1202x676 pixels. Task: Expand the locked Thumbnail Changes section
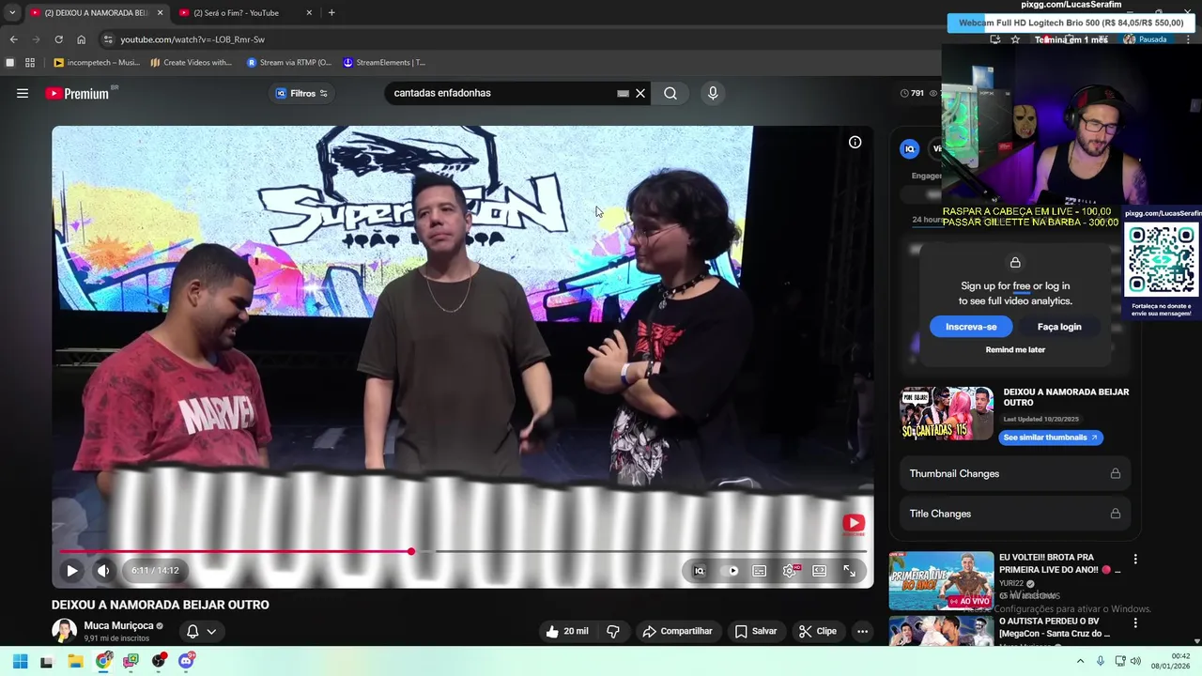pos(1014,473)
